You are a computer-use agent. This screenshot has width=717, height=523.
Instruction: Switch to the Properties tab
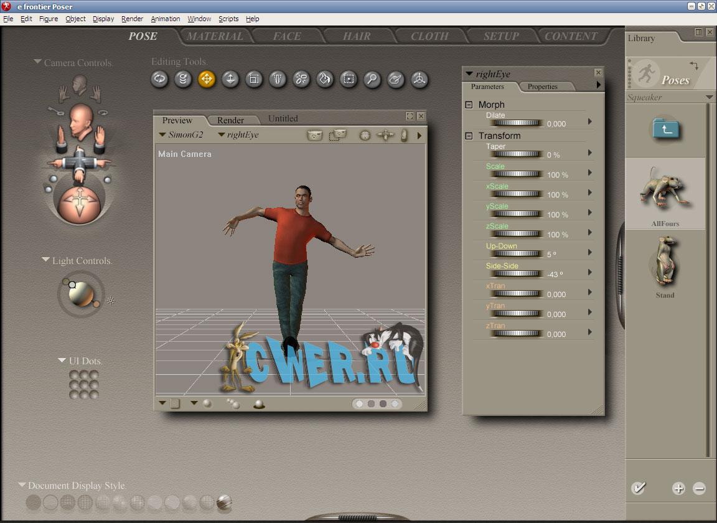point(542,87)
